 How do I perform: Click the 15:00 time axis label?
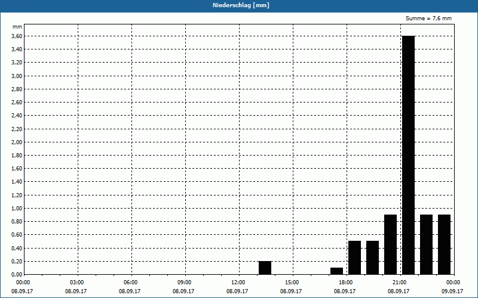[x=292, y=283]
